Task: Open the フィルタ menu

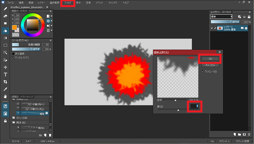Action: [x=68, y=3]
